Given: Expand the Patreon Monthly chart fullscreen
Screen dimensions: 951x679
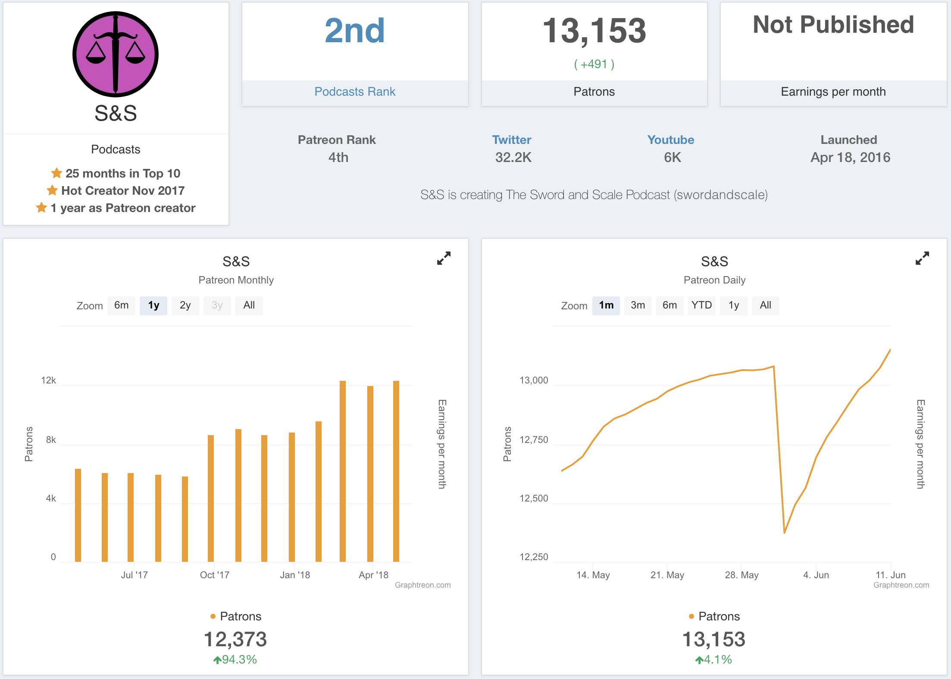Looking at the screenshot, I should click(444, 258).
